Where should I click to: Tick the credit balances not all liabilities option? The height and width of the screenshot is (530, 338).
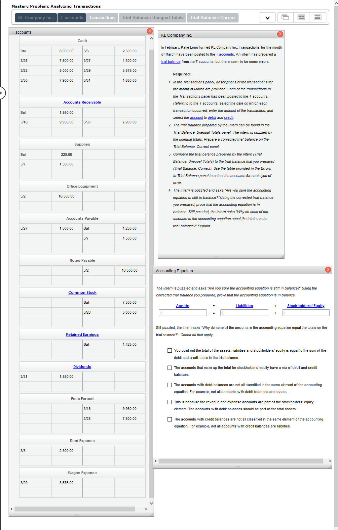(x=169, y=419)
